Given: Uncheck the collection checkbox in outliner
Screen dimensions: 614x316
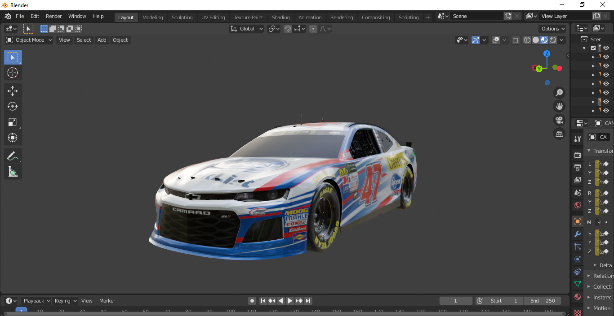Looking at the screenshot, I should coord(593,48).
